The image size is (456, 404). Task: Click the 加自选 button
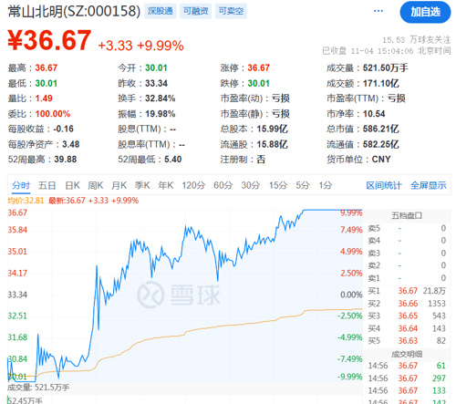[425, 12]
